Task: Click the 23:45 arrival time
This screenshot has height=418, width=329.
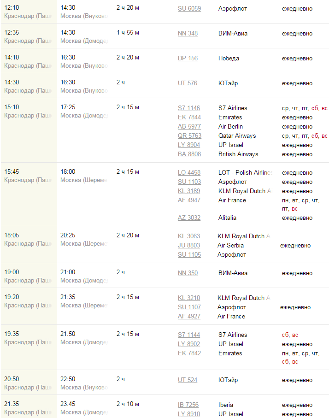Action: tap(68, 404)
